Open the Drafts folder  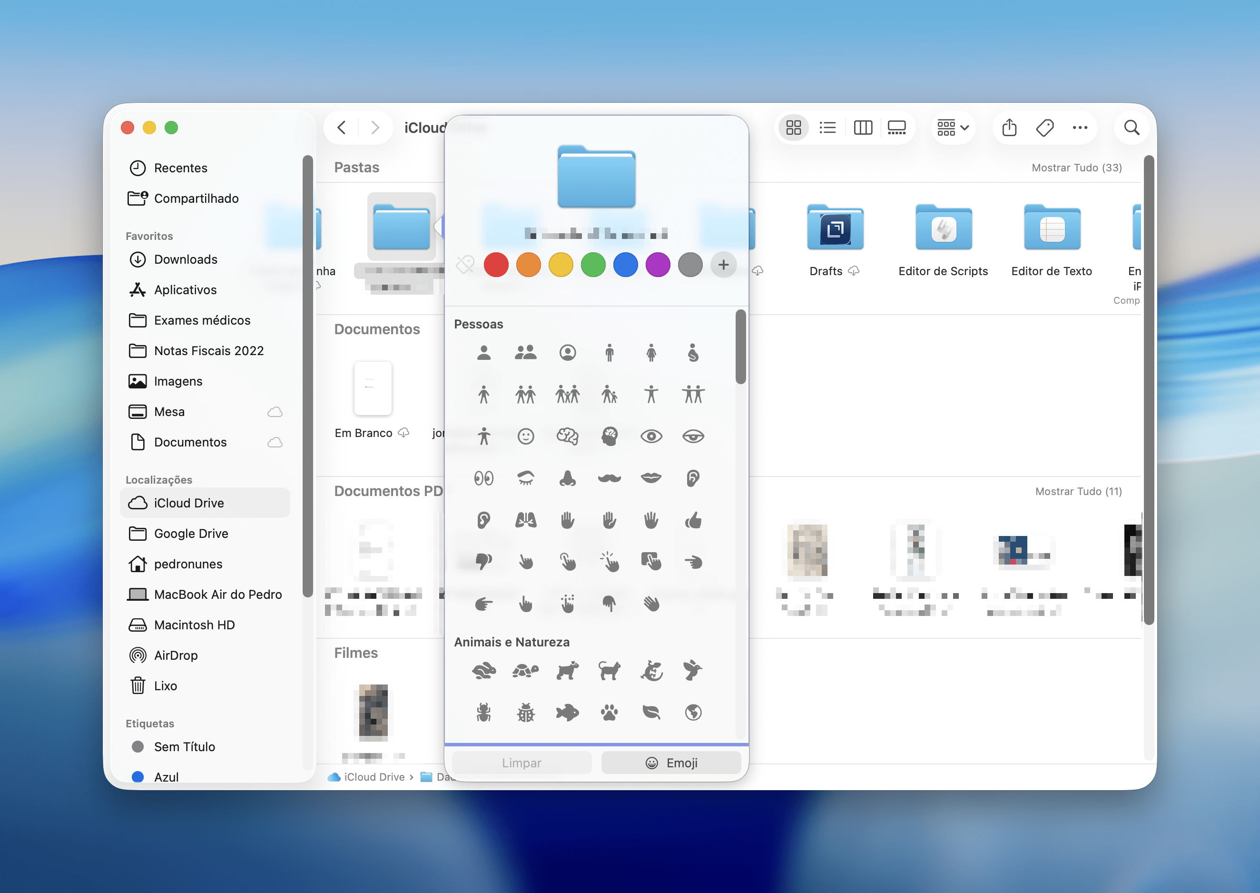point(834,228)
